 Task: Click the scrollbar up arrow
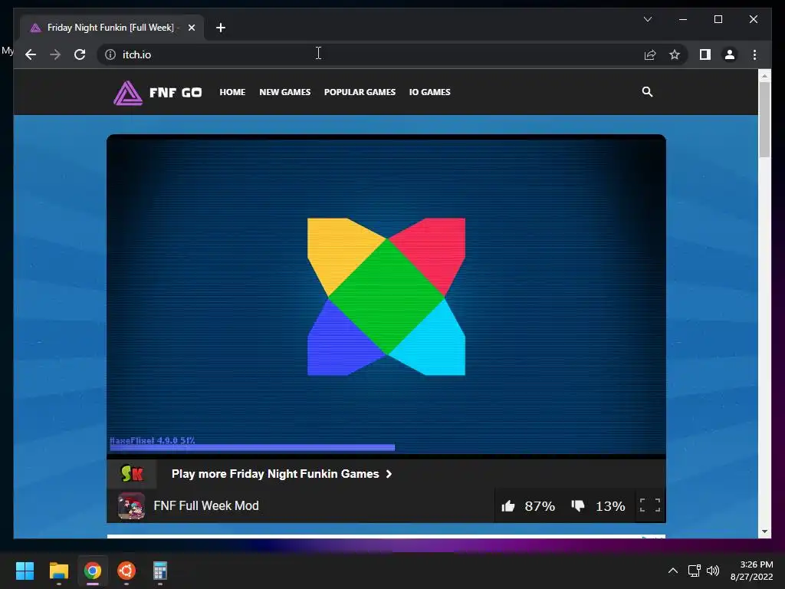(x=764, y=76)
